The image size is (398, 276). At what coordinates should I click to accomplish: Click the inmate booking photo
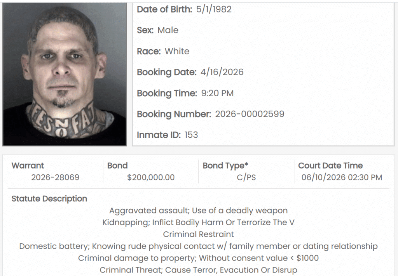click(x=65, y=74)
